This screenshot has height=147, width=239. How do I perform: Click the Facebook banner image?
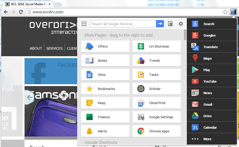(51, 71)
